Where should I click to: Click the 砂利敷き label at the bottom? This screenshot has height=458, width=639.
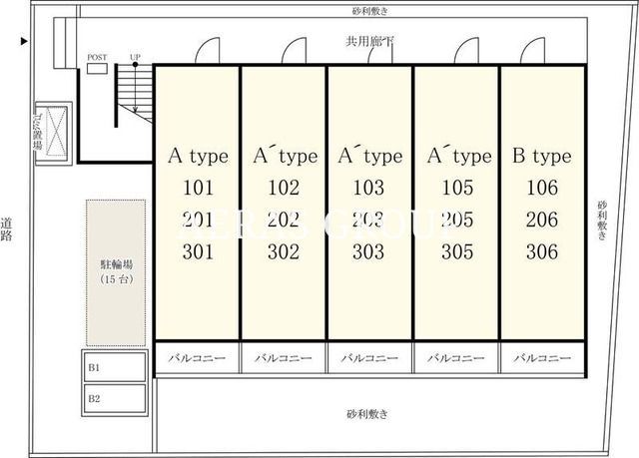tap(367, 414)
